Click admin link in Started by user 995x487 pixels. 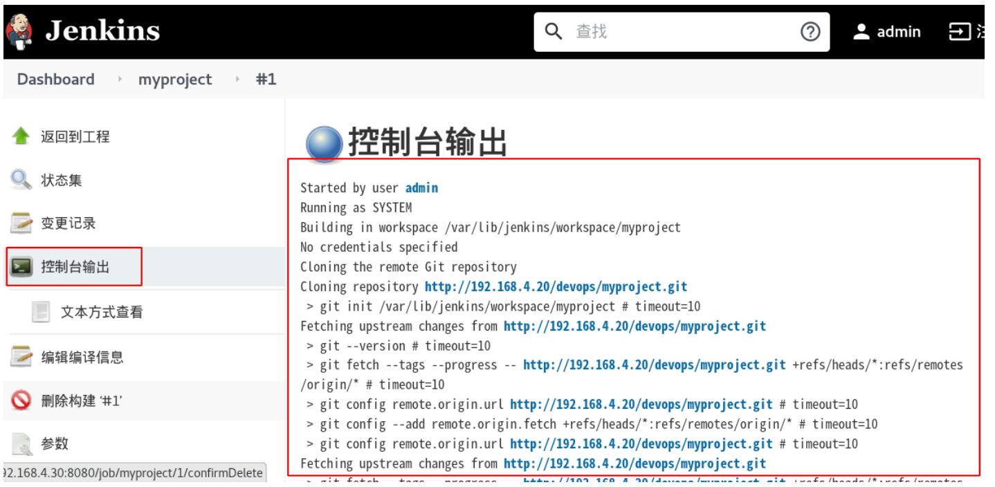(421, 188)
